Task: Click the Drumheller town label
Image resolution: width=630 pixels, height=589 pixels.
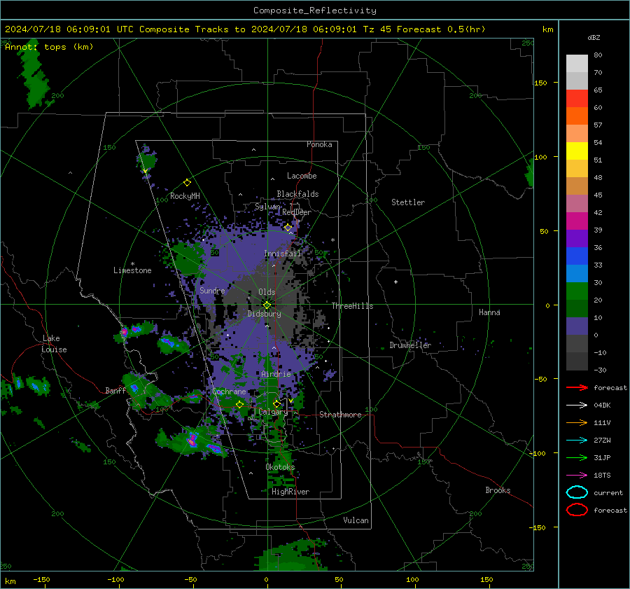Action: coord(410,345)
